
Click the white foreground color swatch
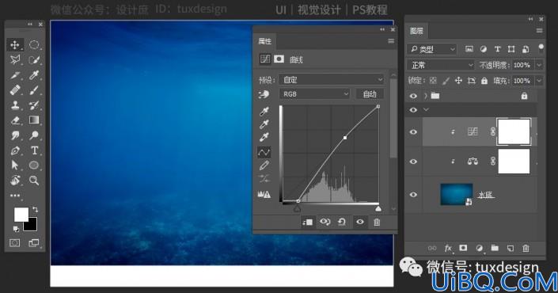click(21, 214)
